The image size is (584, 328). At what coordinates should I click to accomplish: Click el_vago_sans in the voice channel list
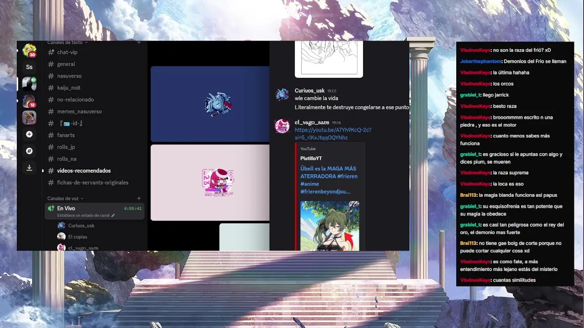tap(83, 248)
